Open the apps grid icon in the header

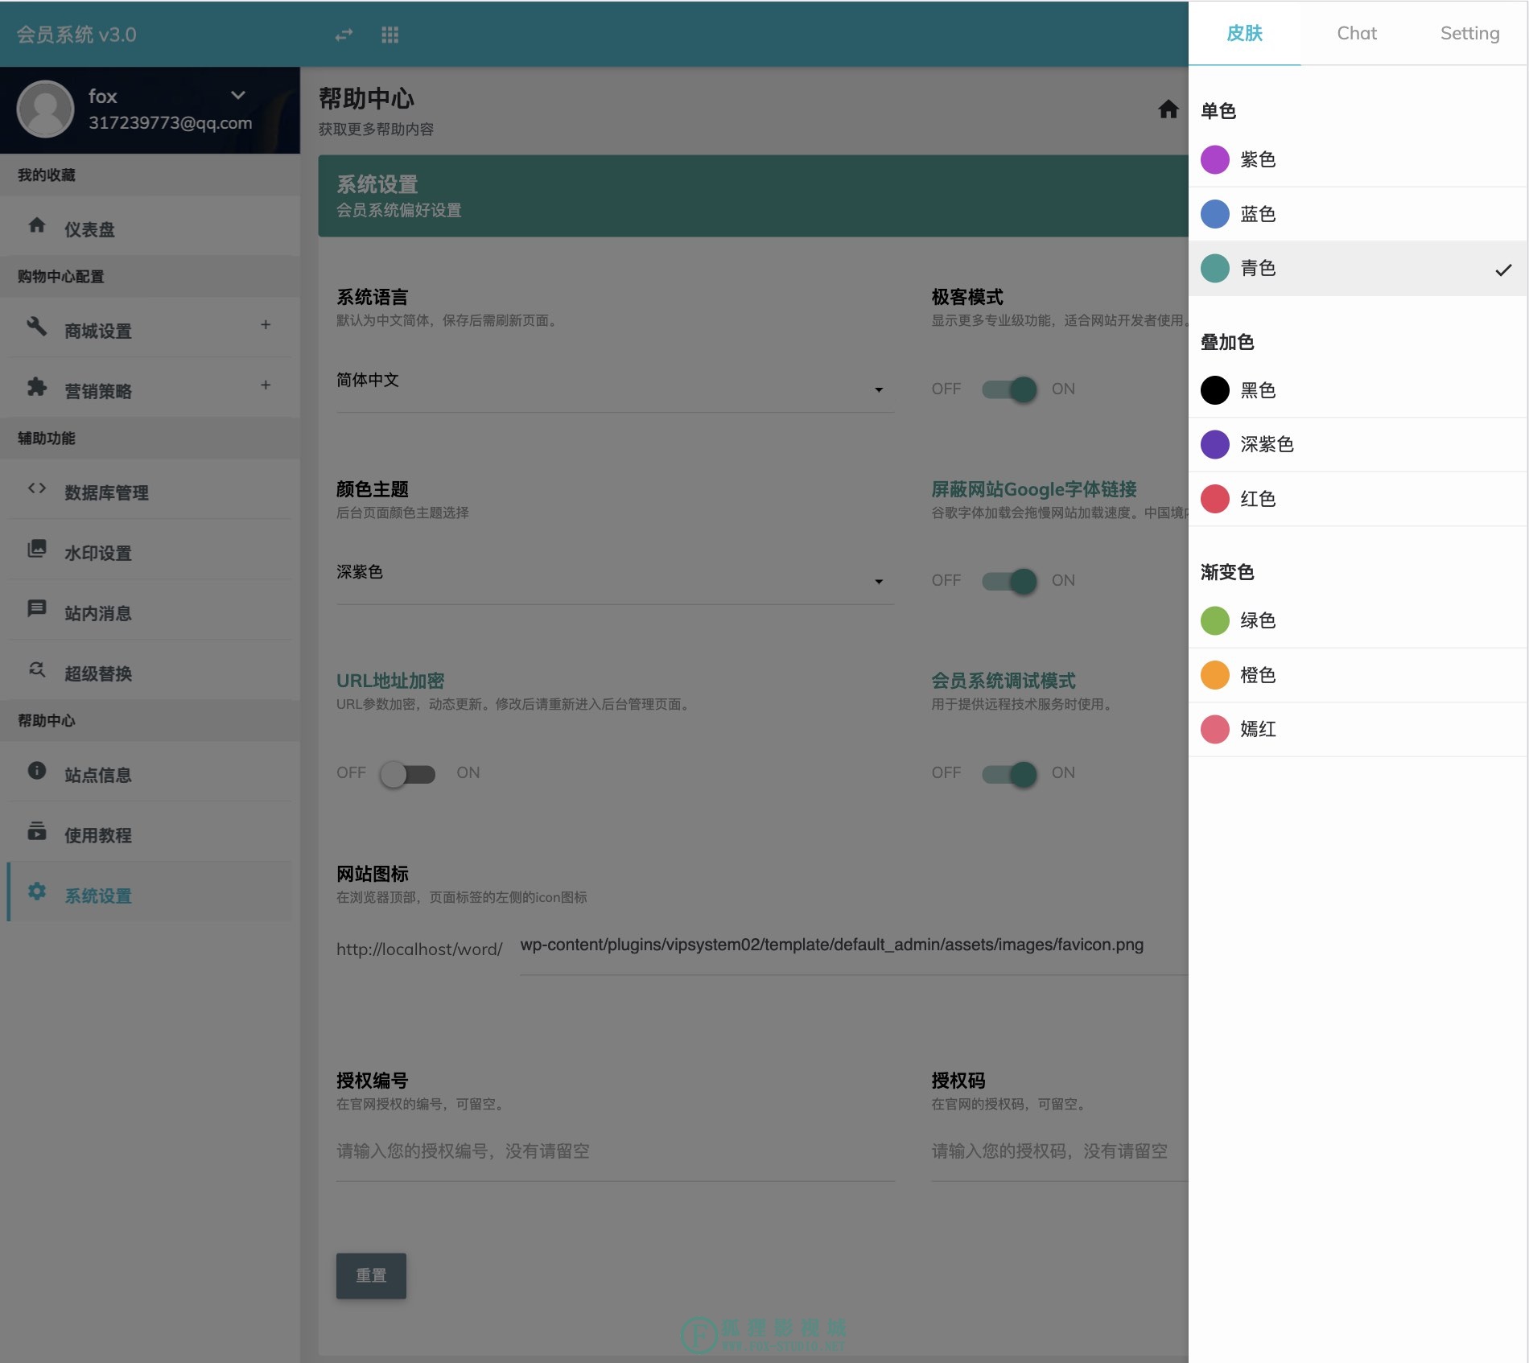(390, 35)
